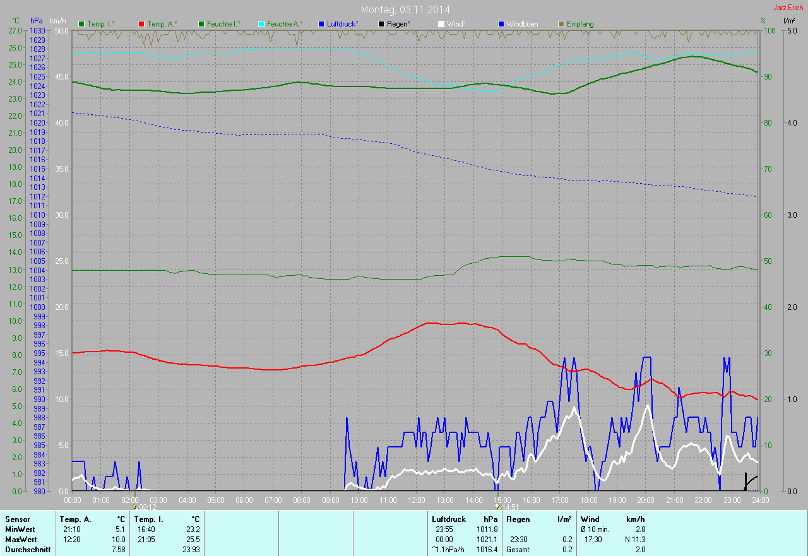Image resolution: width=808 pixels, height=556 pixels.
Task: Click the olive Empfang legend swatch
Action: [561, 24]
